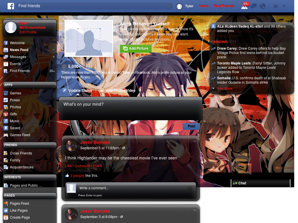Open Like Pages thumbs-up icon
This screenshot has width=298, height=223.
(x=6, y=211)
